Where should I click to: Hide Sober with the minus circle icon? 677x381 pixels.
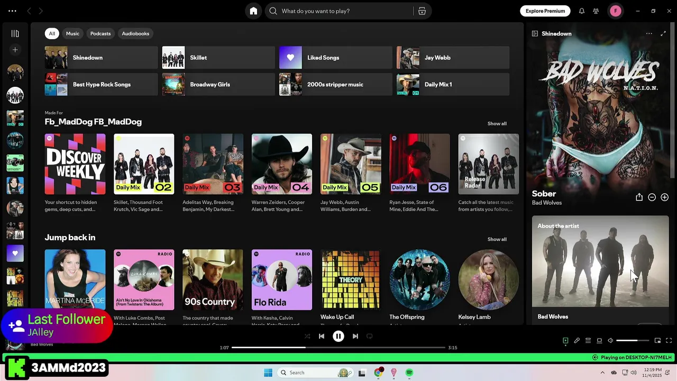(x=652, y=197)
